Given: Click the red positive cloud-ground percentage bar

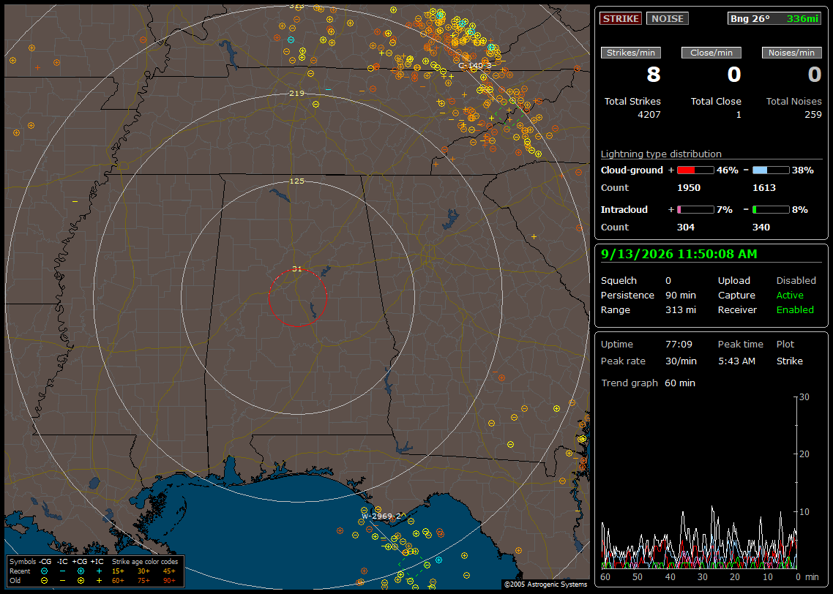Looking at the screenshot, I should coord(695,170).
